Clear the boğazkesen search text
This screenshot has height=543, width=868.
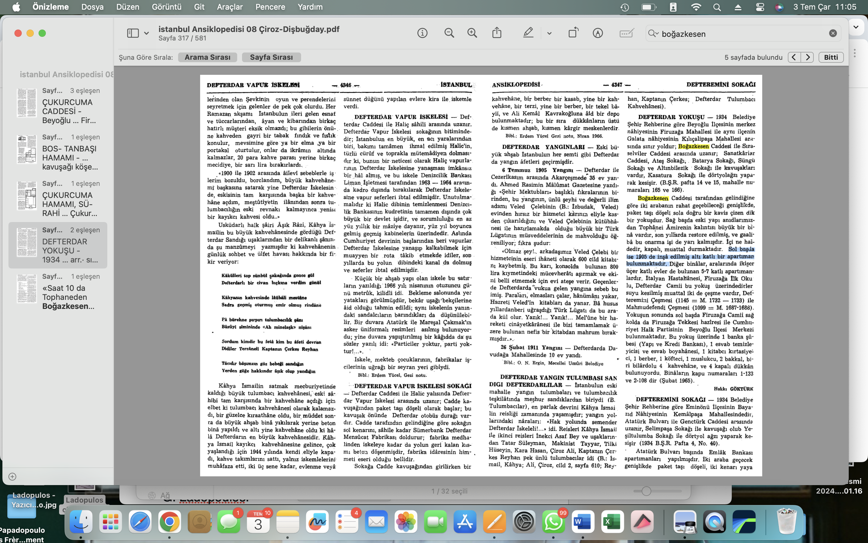[x=833, y=33]
